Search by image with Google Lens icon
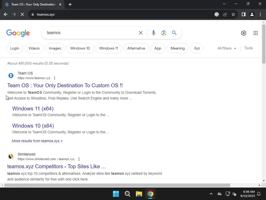266x200 pixels. [x=164, y=33]
